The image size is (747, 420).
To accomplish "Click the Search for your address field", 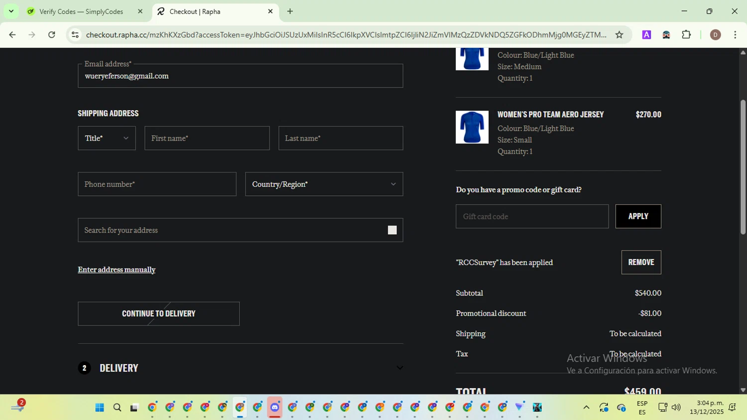I will point(241,230).
